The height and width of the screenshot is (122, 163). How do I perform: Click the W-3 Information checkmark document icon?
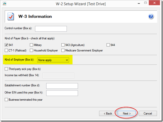11,17
